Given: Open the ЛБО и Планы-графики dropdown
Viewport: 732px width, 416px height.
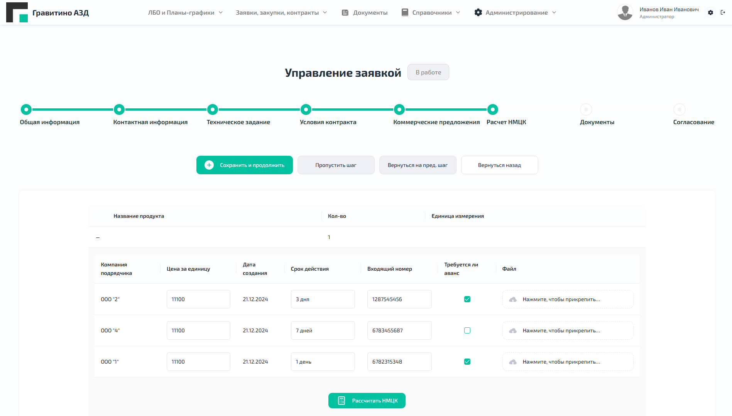Looking at the screenshot, I should click(184, 12).
